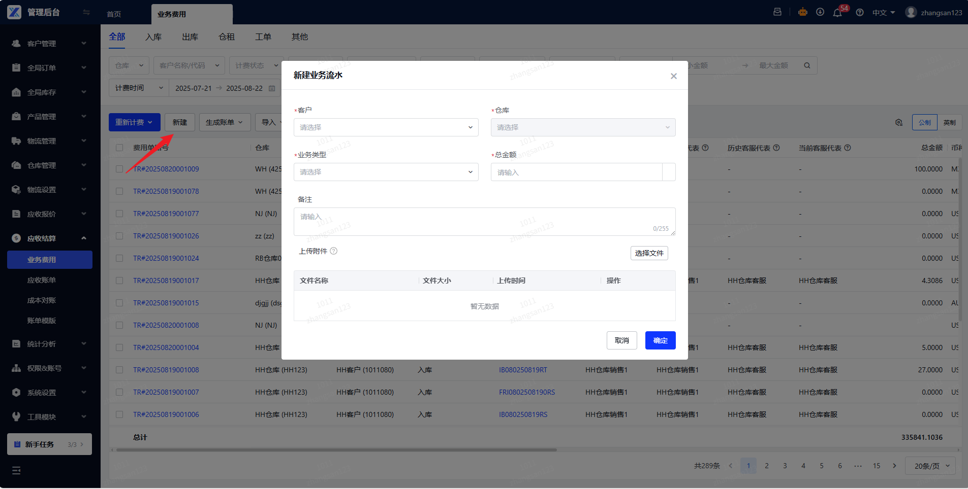Click the 物流管理 truck icon
This screenshot has width=968, height=489.
click(16, 141)
